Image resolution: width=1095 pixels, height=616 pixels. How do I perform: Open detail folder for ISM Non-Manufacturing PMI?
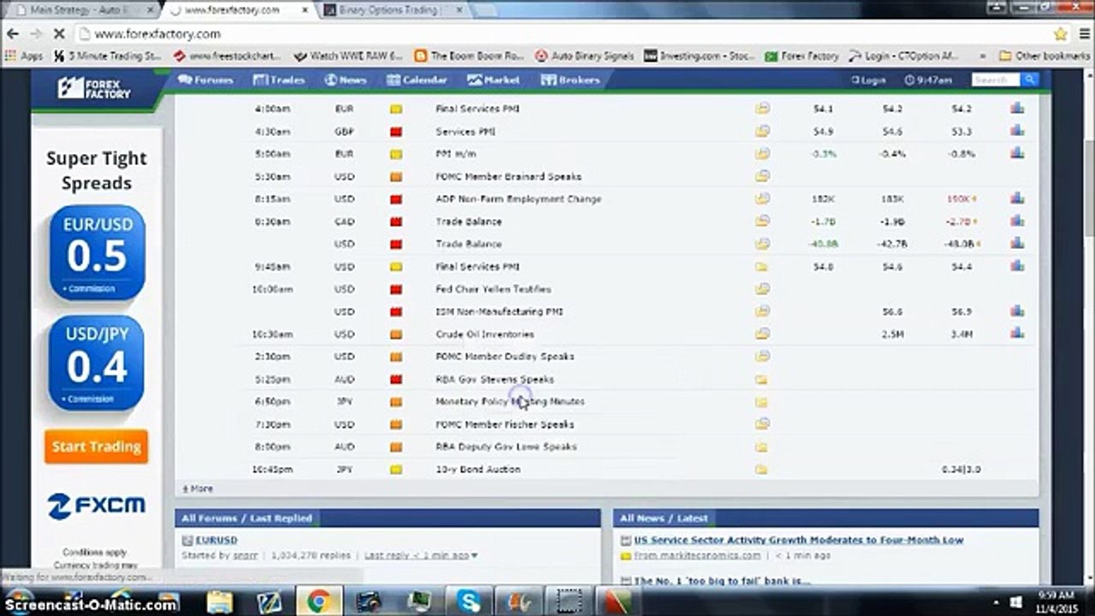click(x=762, y=311)
